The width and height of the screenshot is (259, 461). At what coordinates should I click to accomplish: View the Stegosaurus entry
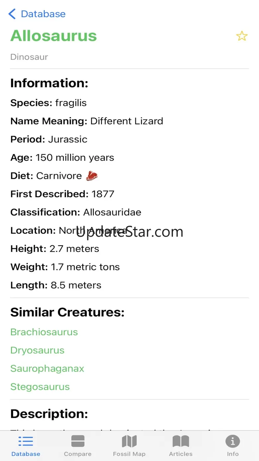[x=40, y=387]
